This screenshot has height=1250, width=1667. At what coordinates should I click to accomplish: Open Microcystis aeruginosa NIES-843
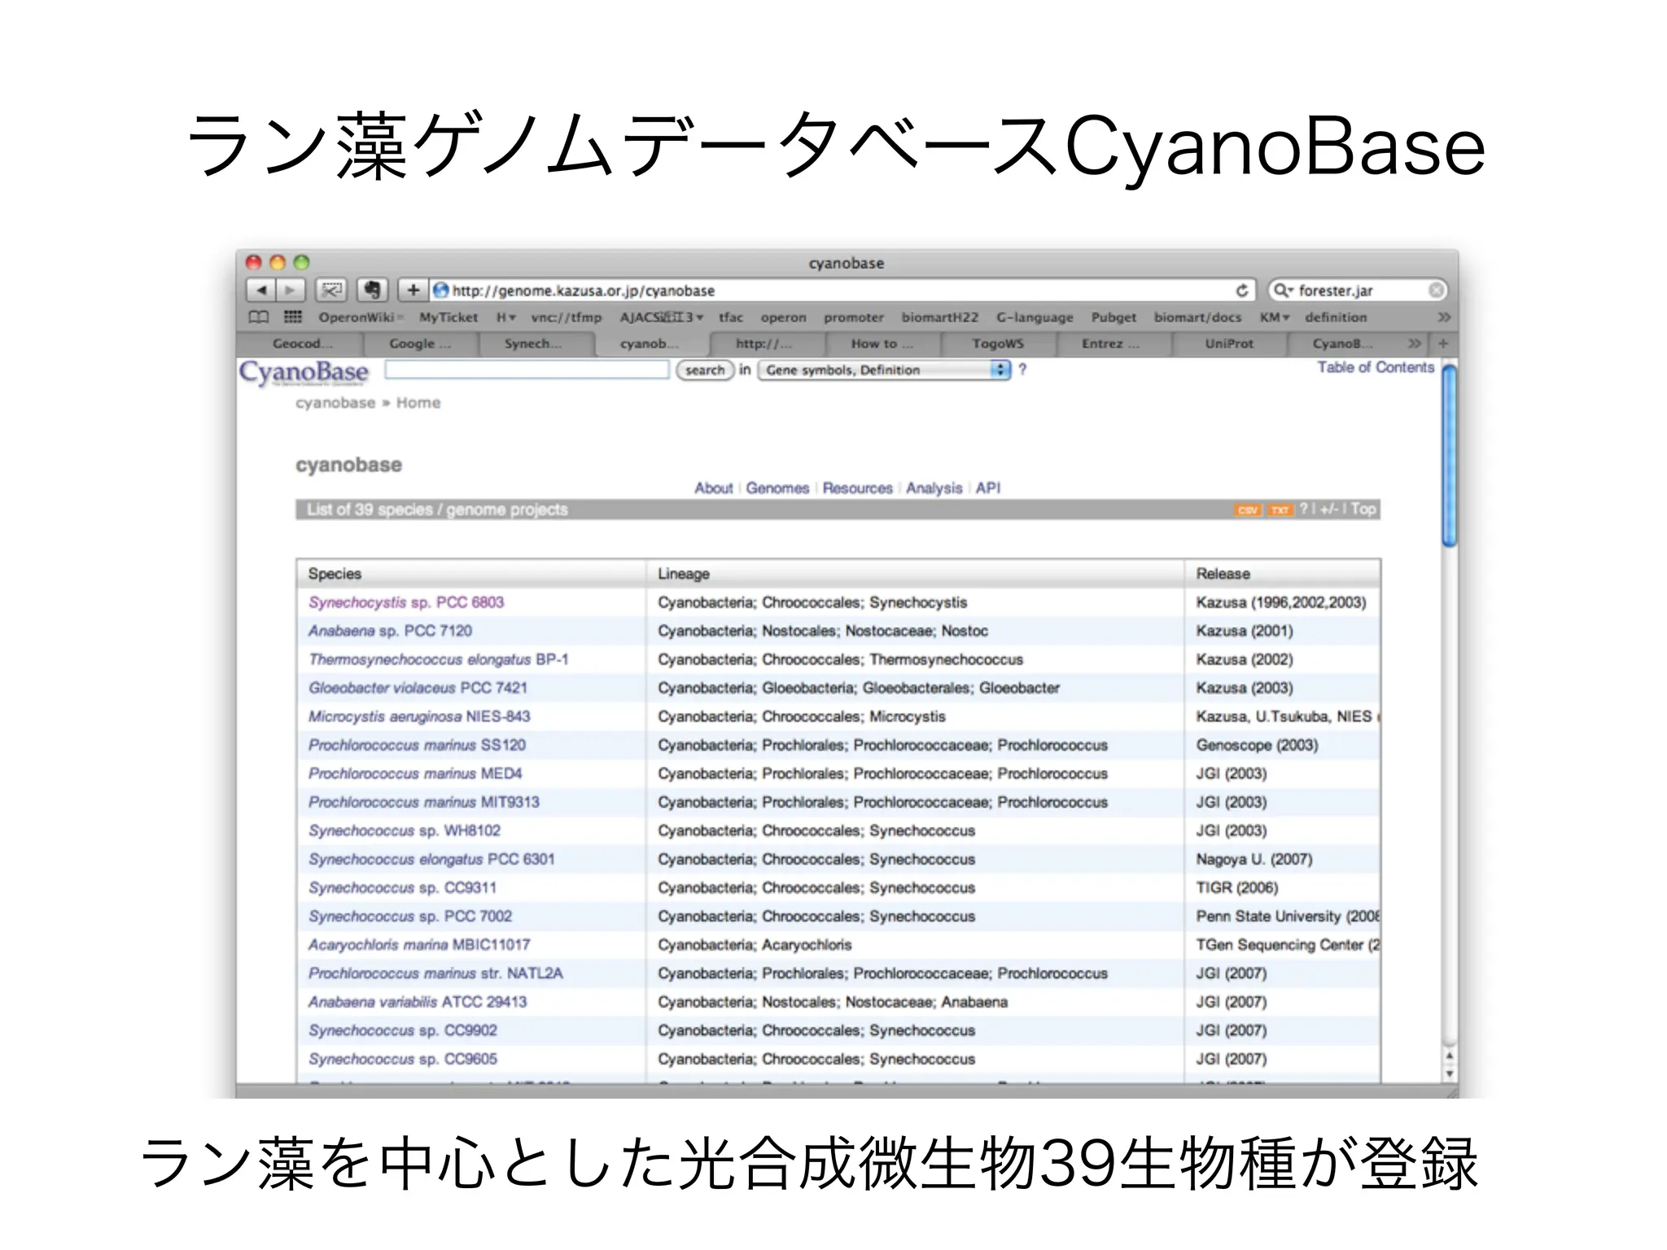[419, 717]
